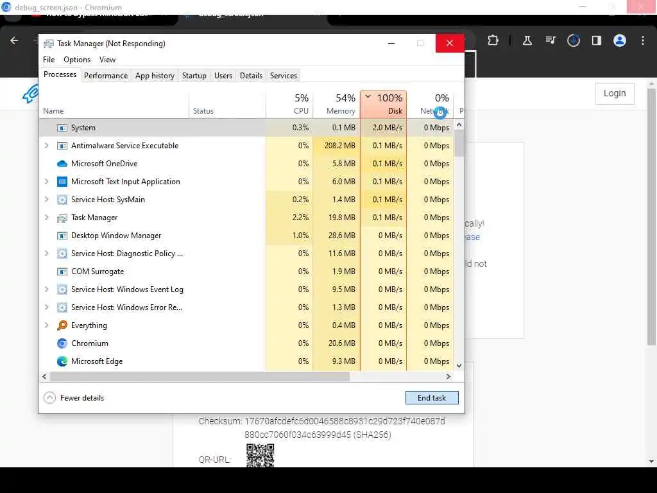Click the Windows Error Re... service icon
This screenshot has width=657, height=493.
(x=62, y=307)
